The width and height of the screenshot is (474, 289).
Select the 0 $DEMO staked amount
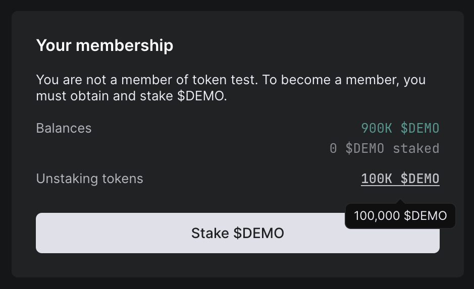384,148
